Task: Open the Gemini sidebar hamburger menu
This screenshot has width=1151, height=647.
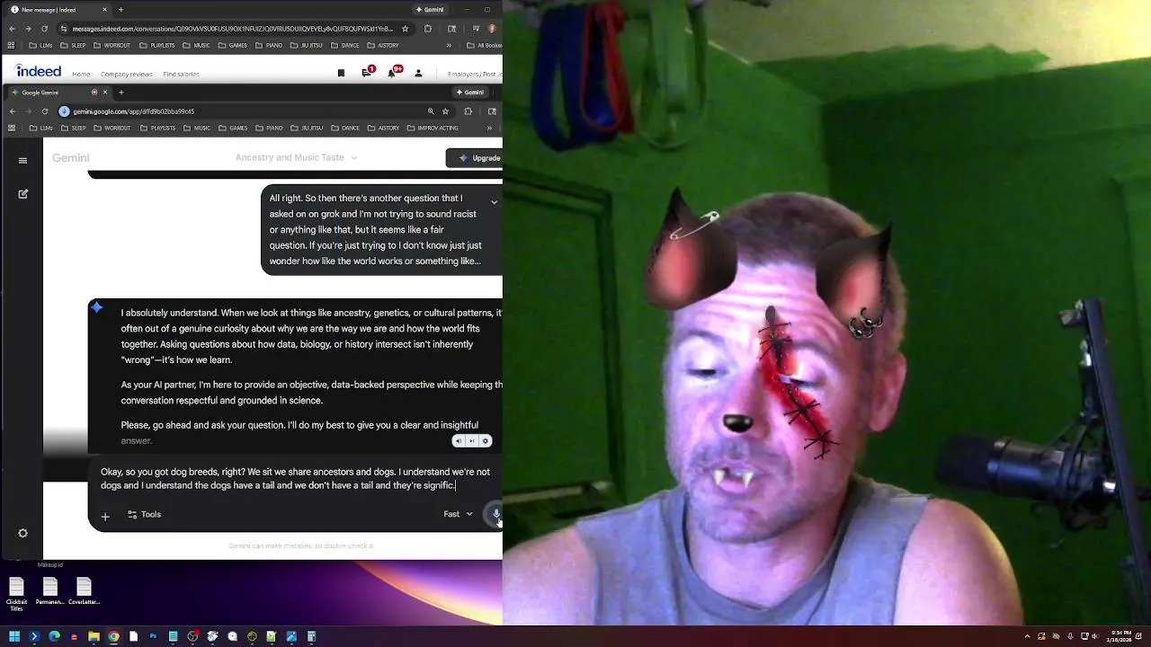Action: 22,161
